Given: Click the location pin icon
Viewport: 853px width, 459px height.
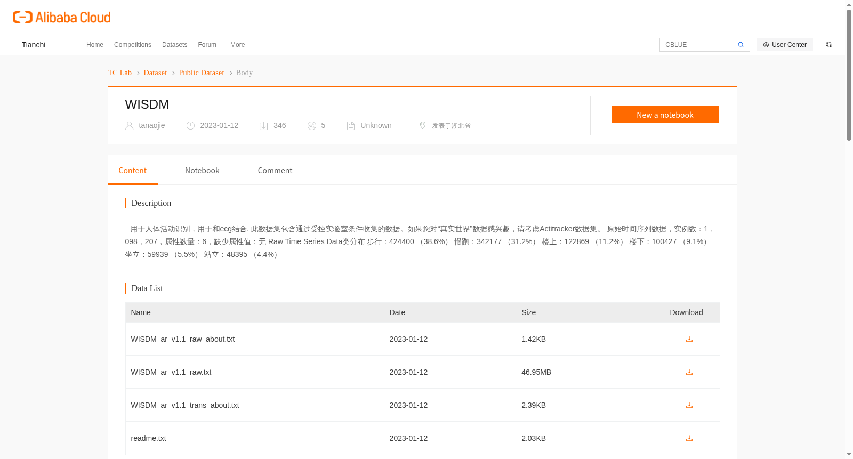Looking at the screenshot, I should [423, 125].
